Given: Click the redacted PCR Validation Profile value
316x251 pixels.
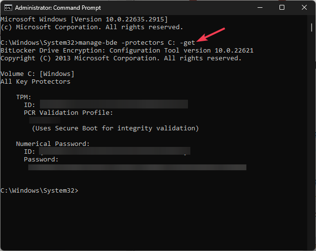Looking at the screenshot, I should pos(44,120).
